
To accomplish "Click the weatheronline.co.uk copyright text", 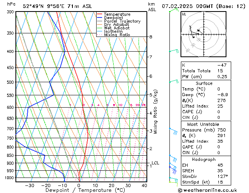I will coord(207,190).
